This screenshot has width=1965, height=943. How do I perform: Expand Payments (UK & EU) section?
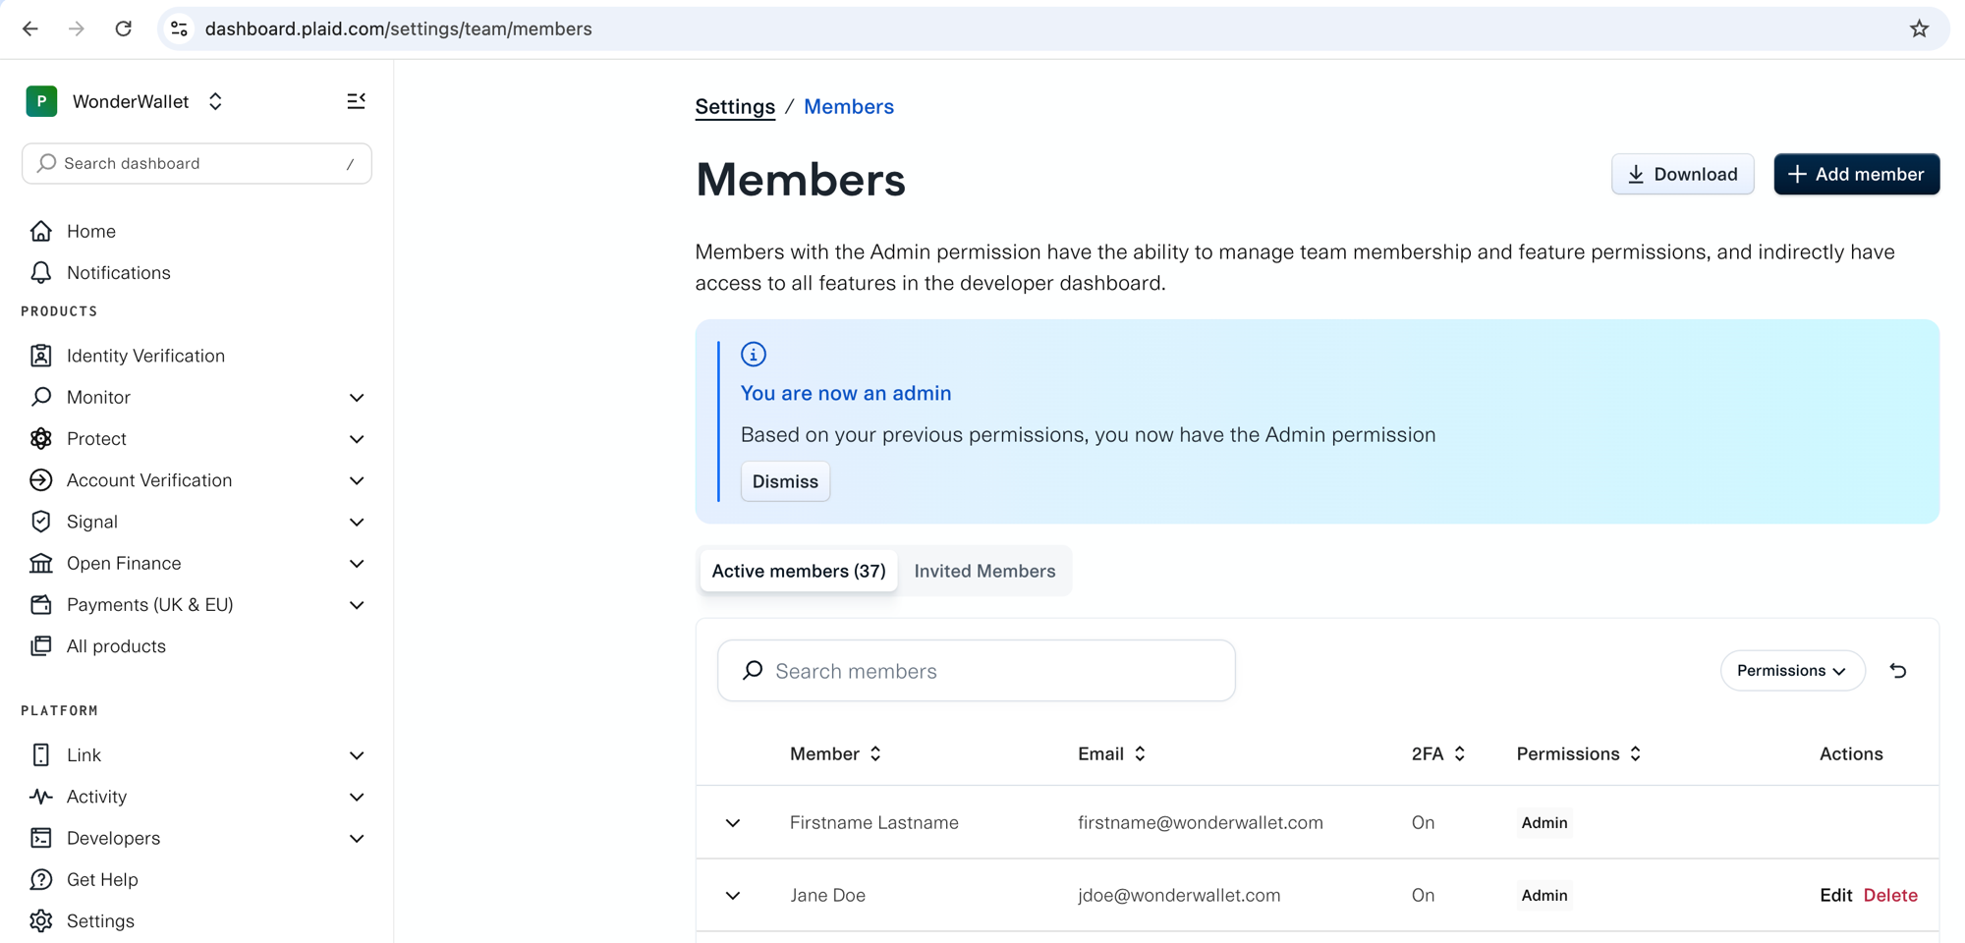pos(357,605)
